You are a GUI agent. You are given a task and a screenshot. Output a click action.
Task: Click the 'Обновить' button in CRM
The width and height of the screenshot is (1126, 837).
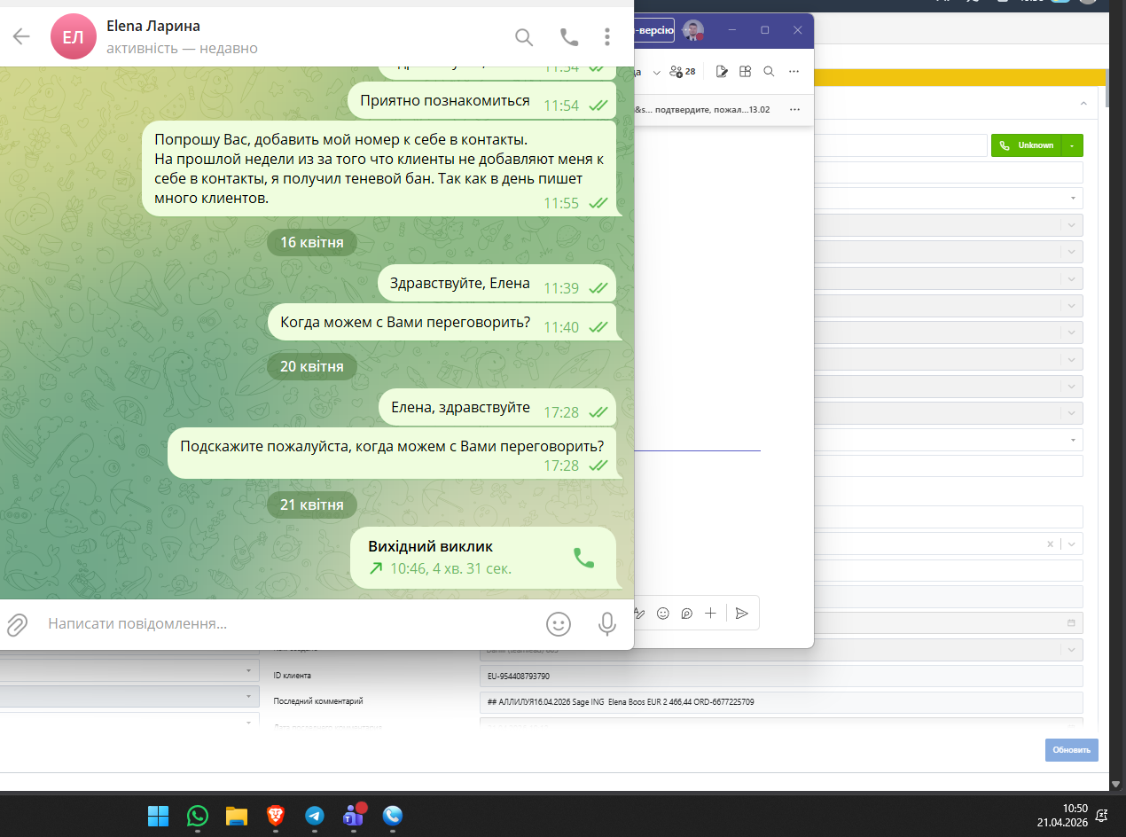click(1071, 750)
